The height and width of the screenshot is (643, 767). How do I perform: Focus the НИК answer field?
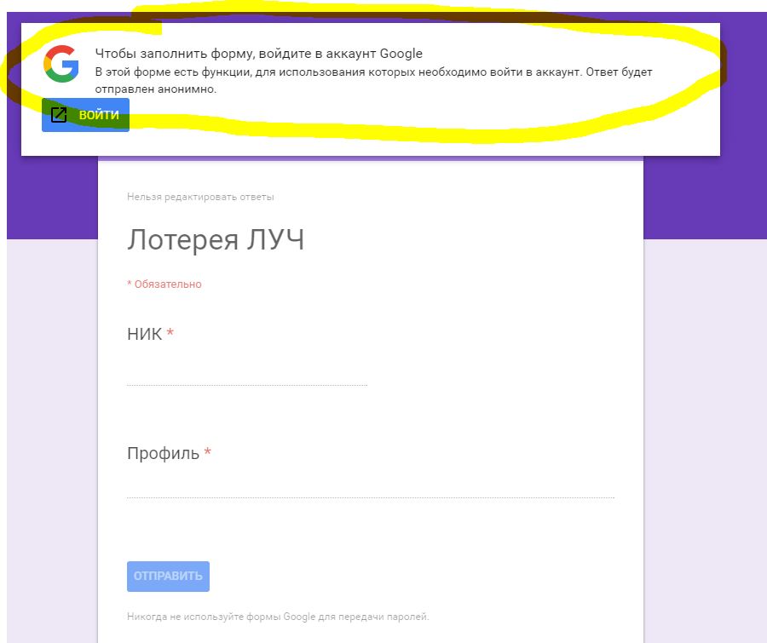247,376
